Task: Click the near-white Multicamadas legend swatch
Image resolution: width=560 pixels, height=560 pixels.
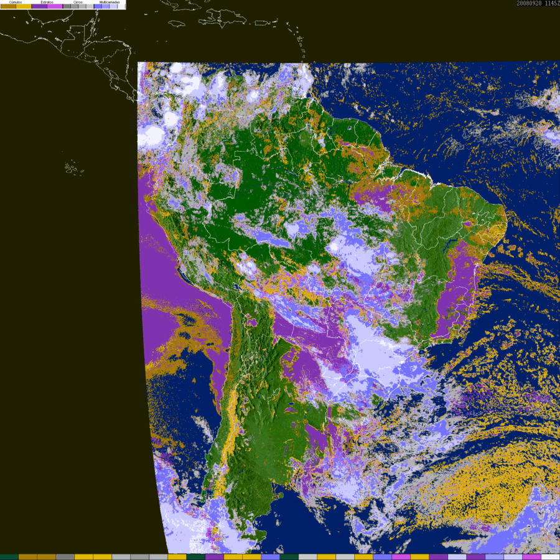Action: click(121, 6)
